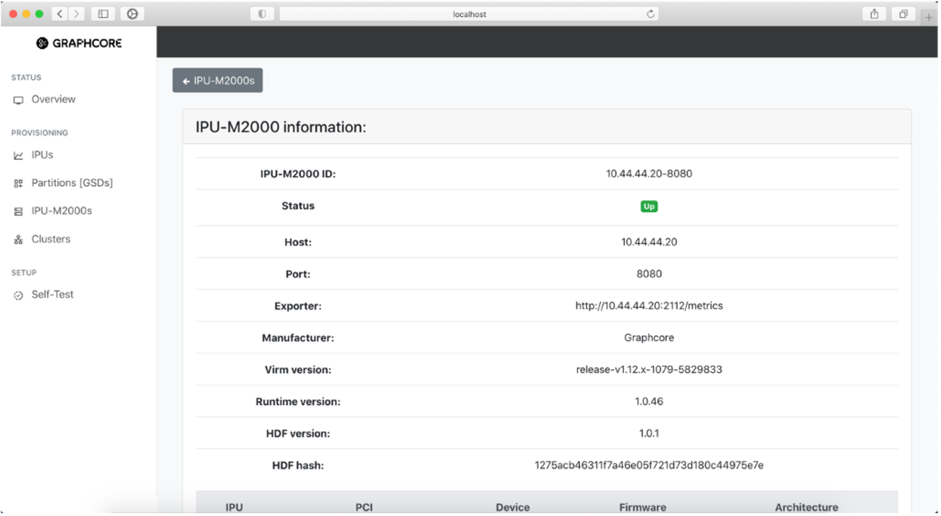Image resolution: width=941 pixels, height=516 pixels.
Task: Click Safari back arrow
Action: tap(61, 14)
